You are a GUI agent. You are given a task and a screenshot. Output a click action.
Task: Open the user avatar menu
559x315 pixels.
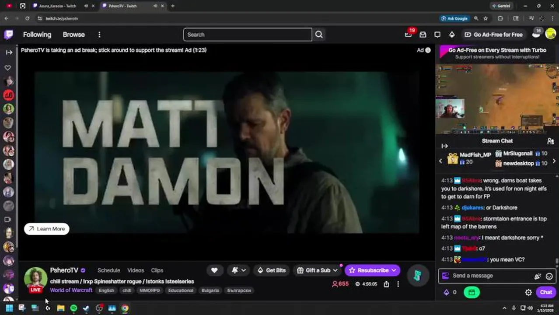tap(551, 35)
